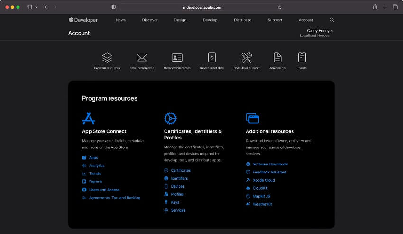
Task: Click the Certificates, Identifiers & Profiles heading
Action: coord(193,135)
